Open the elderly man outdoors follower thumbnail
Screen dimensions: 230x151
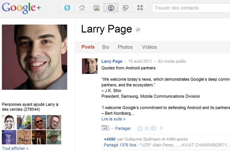pos(24,122)
